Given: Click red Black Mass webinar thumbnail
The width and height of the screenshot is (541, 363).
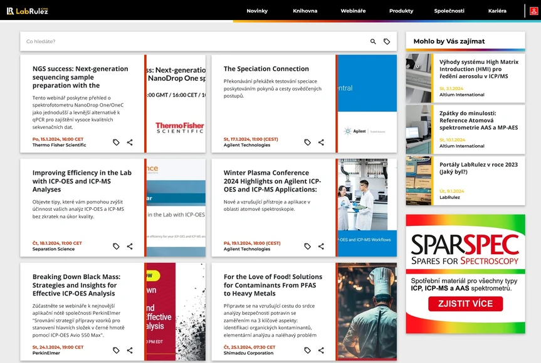Looking at the screenshot, I should point(176,312).
